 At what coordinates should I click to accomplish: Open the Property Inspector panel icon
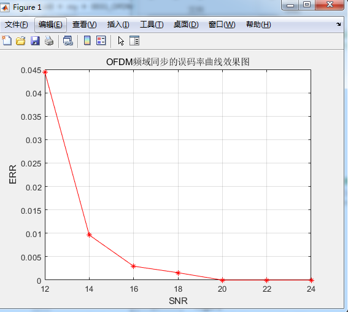(x=134, y=41)
